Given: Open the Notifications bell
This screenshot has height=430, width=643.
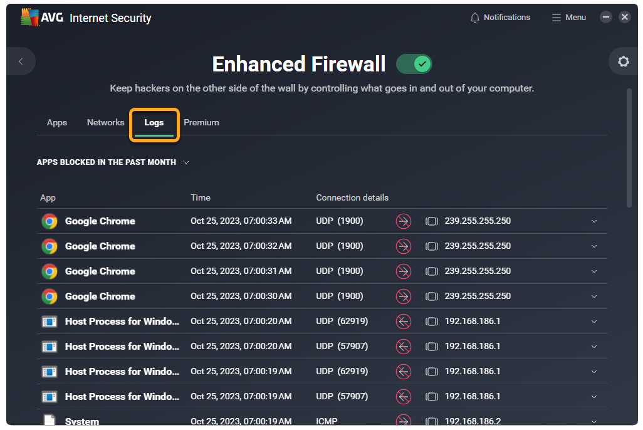Looking at the screenshot, I should (x=500, y=18).
